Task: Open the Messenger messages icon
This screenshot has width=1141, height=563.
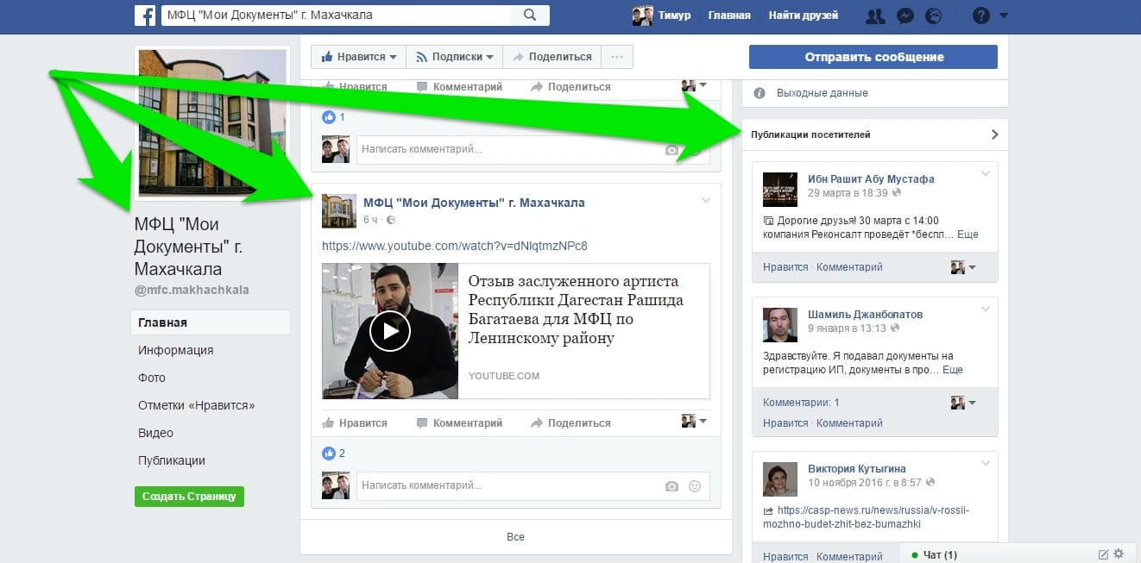Action: [905, 16]
